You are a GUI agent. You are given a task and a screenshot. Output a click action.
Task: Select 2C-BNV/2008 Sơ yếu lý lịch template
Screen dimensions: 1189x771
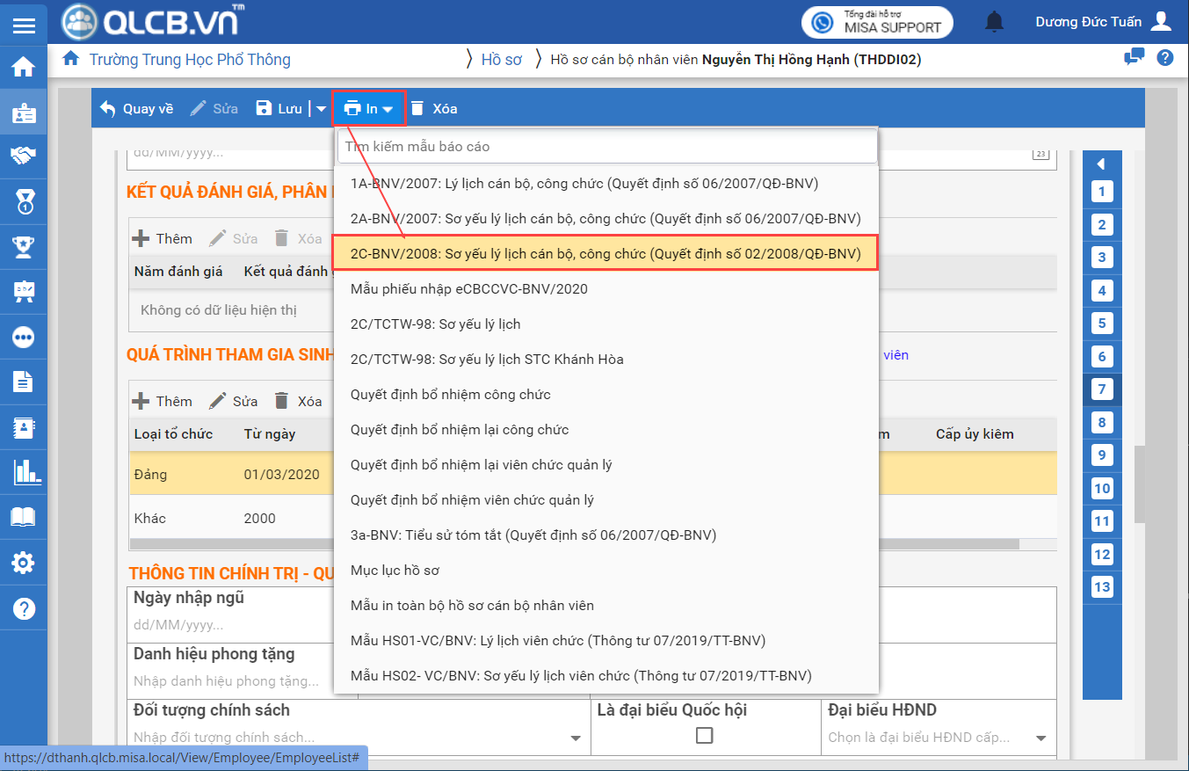click(x=605, y=254)
